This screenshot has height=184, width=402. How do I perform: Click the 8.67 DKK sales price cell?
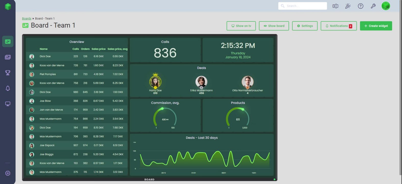[99, 101]
